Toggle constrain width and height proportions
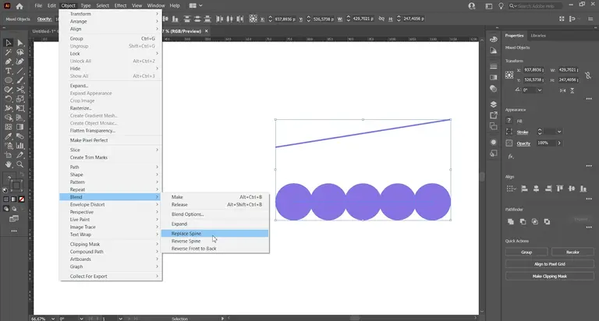The width and height of the screenshot is (599, 321). pyautogui.click(x=588, y=75)
